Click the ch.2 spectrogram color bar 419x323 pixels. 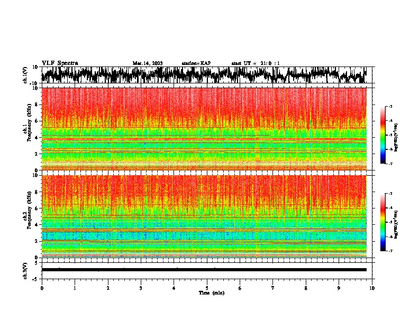[383, 222]
